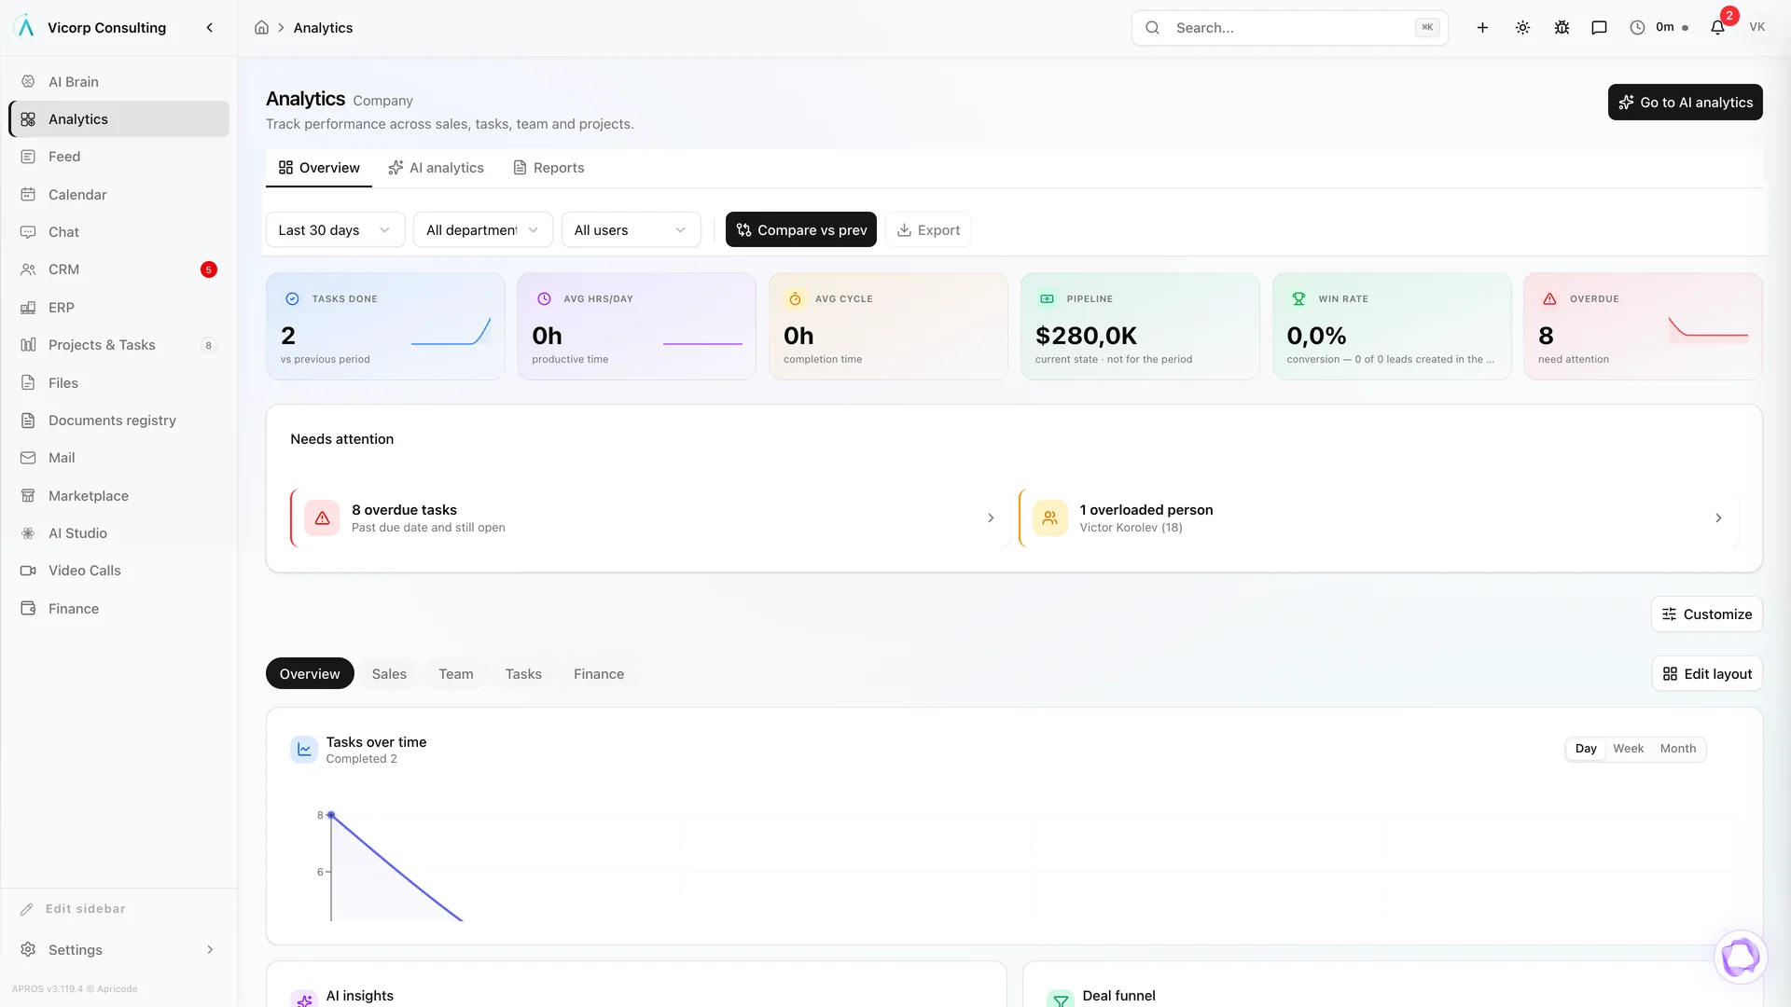This screenshot has height=1007, width=1791.
Task: Open messages icon in top bar
Action: point(1599,28)
